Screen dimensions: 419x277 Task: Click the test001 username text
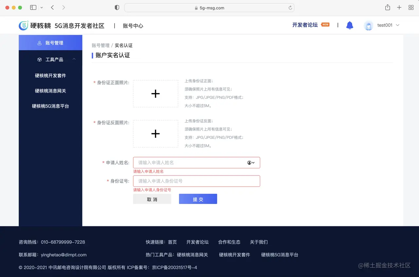coord(385,25)
